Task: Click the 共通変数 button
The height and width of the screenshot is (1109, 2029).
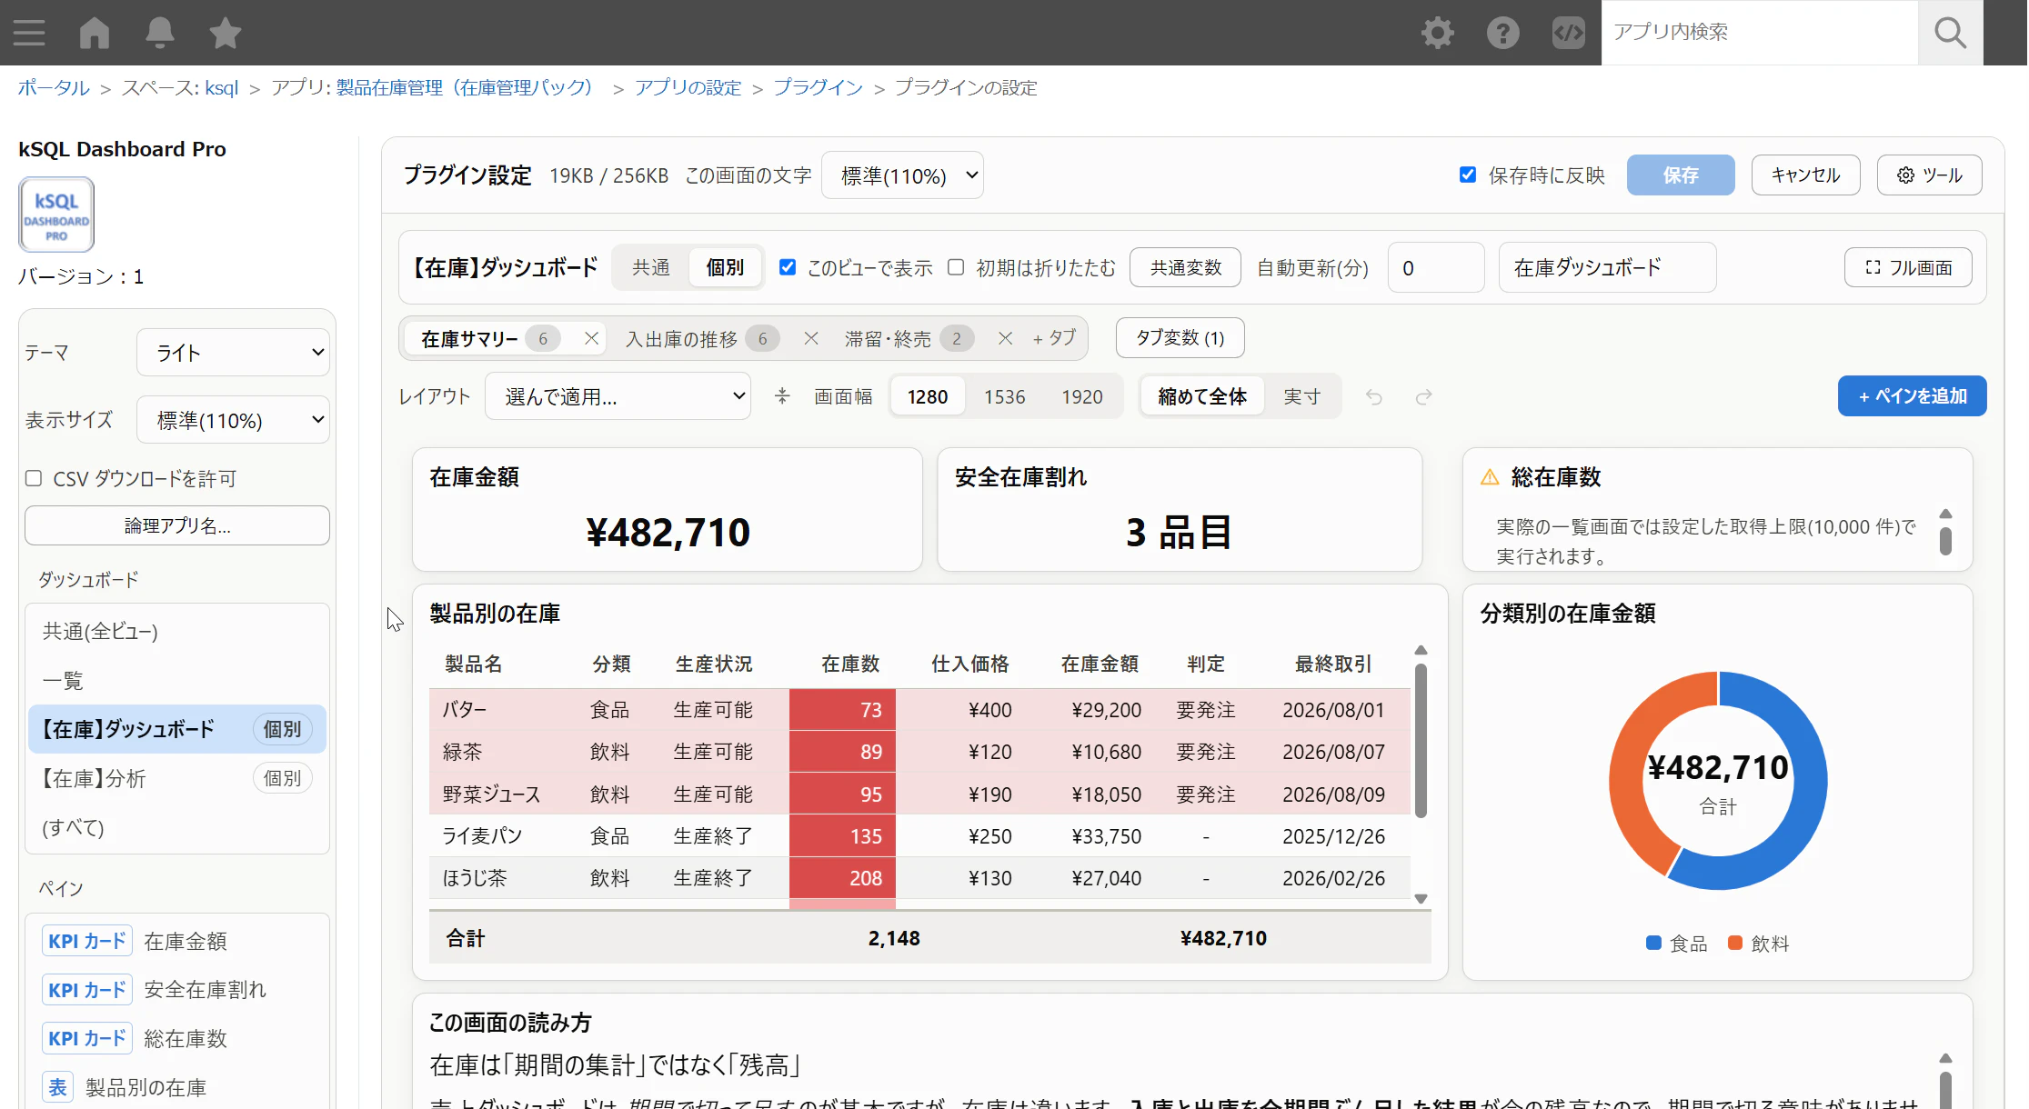Action: [1186, 267]
